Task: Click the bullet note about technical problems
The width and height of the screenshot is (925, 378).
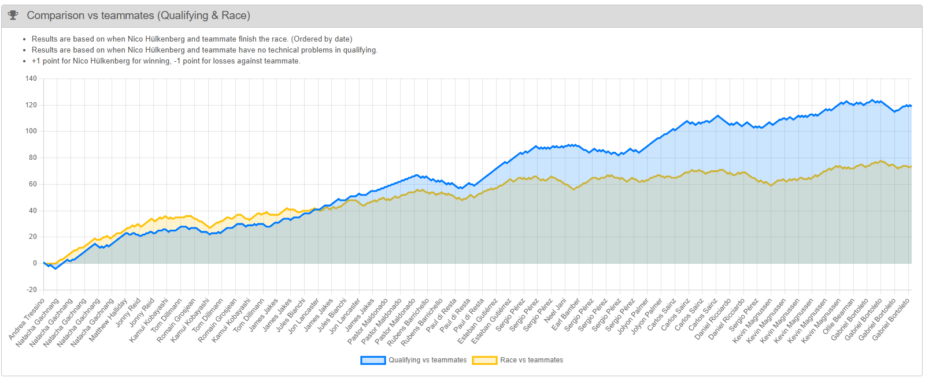Action: [204, 50]
